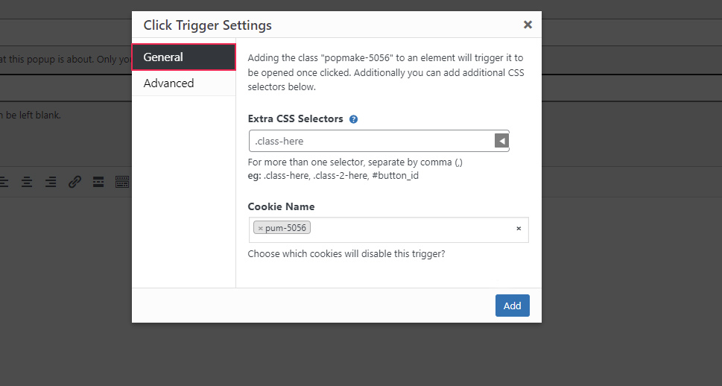Switch to the Advanced tab
722x386 pixels.
(184, 83)
